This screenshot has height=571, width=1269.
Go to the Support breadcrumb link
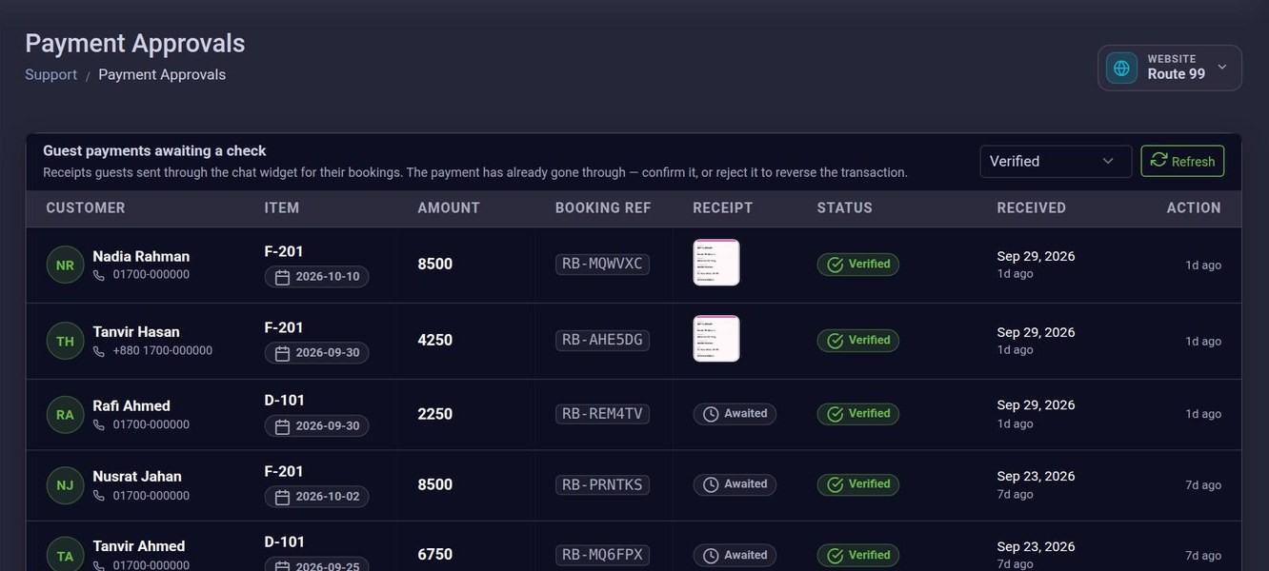tap(50, 74)
